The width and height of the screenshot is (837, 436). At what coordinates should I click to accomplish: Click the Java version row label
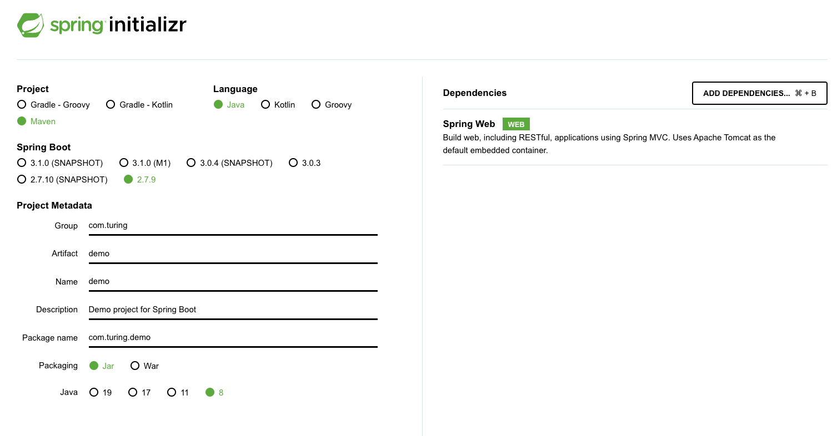[69, 392]
